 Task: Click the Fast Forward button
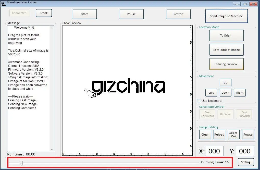pos(244,114)
